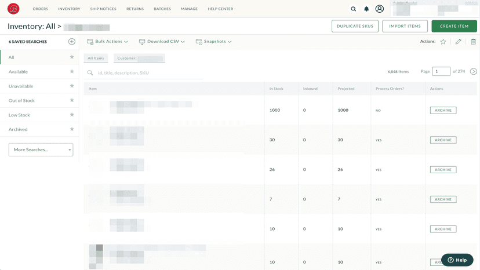This screenshot has width=480, height=270.
Task: Add a new saved search with plus icon
Action: (x=72, y=41)
